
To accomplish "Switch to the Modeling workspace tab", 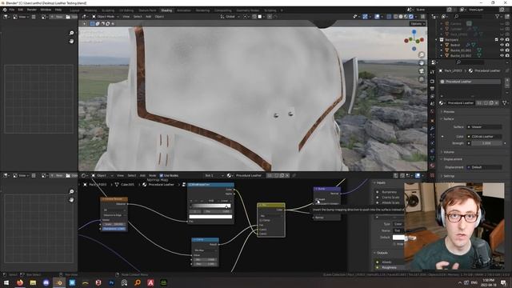I will 90,10.
